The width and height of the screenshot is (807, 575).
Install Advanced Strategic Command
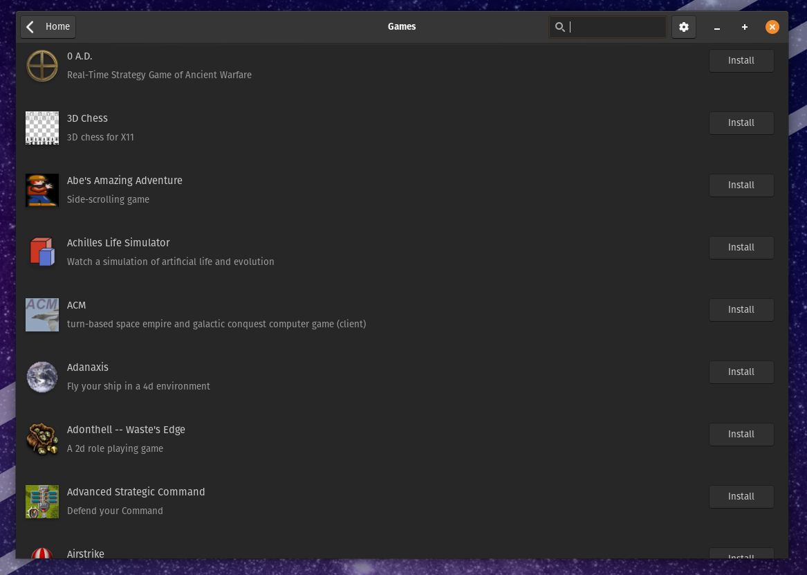741,497
